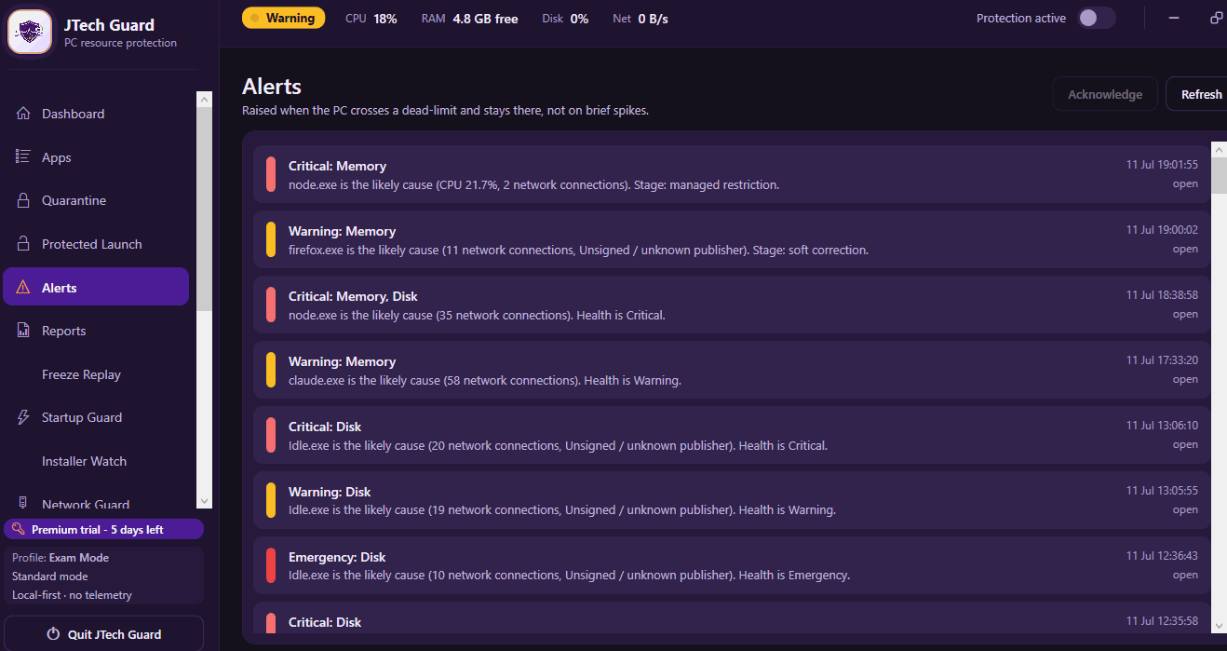Open Freeze Replay
Viewport: 1227px width, 651px height.
(97, 374)
